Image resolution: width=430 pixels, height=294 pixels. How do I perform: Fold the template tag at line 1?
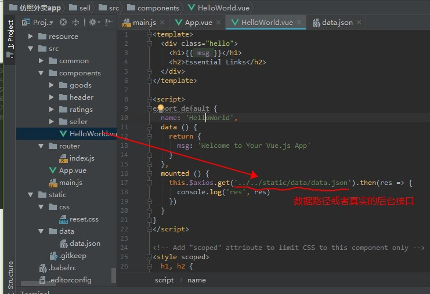149,34
